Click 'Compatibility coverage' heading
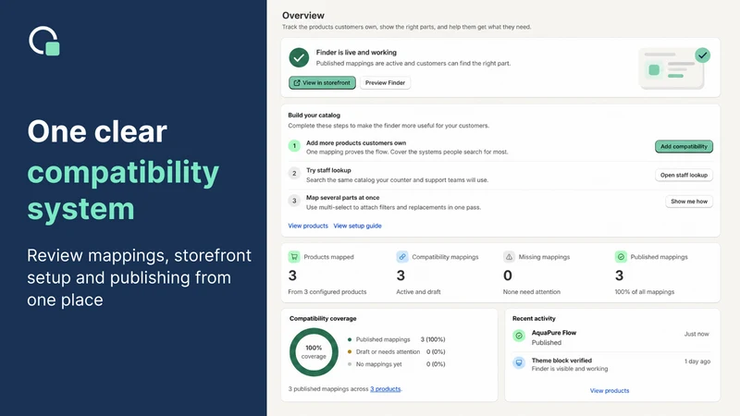The width and height of the screenshot is (740, 416). click(323, 318)
